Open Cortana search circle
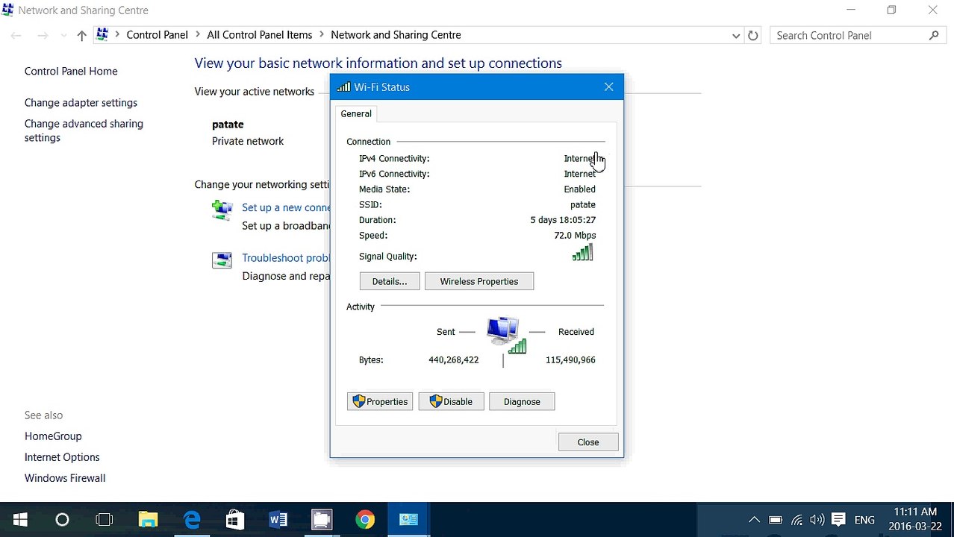This screenshot has height=537, width=954. pyautogui.click(x=62, y=520)
